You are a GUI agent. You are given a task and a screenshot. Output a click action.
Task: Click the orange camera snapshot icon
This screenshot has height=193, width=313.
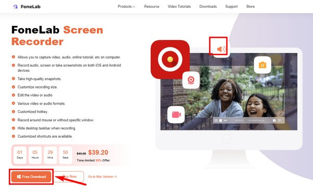[x=262, y=65]
